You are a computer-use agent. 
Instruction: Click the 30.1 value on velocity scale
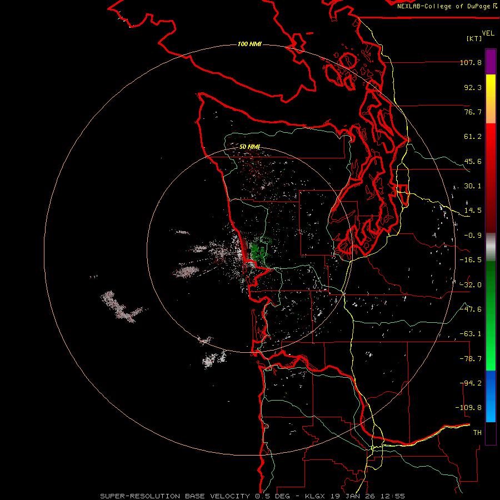(473, 186)
